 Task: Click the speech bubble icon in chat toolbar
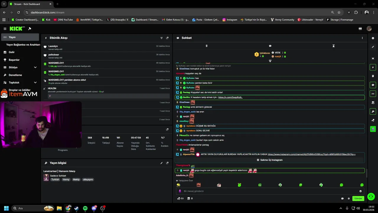point(270,46)
